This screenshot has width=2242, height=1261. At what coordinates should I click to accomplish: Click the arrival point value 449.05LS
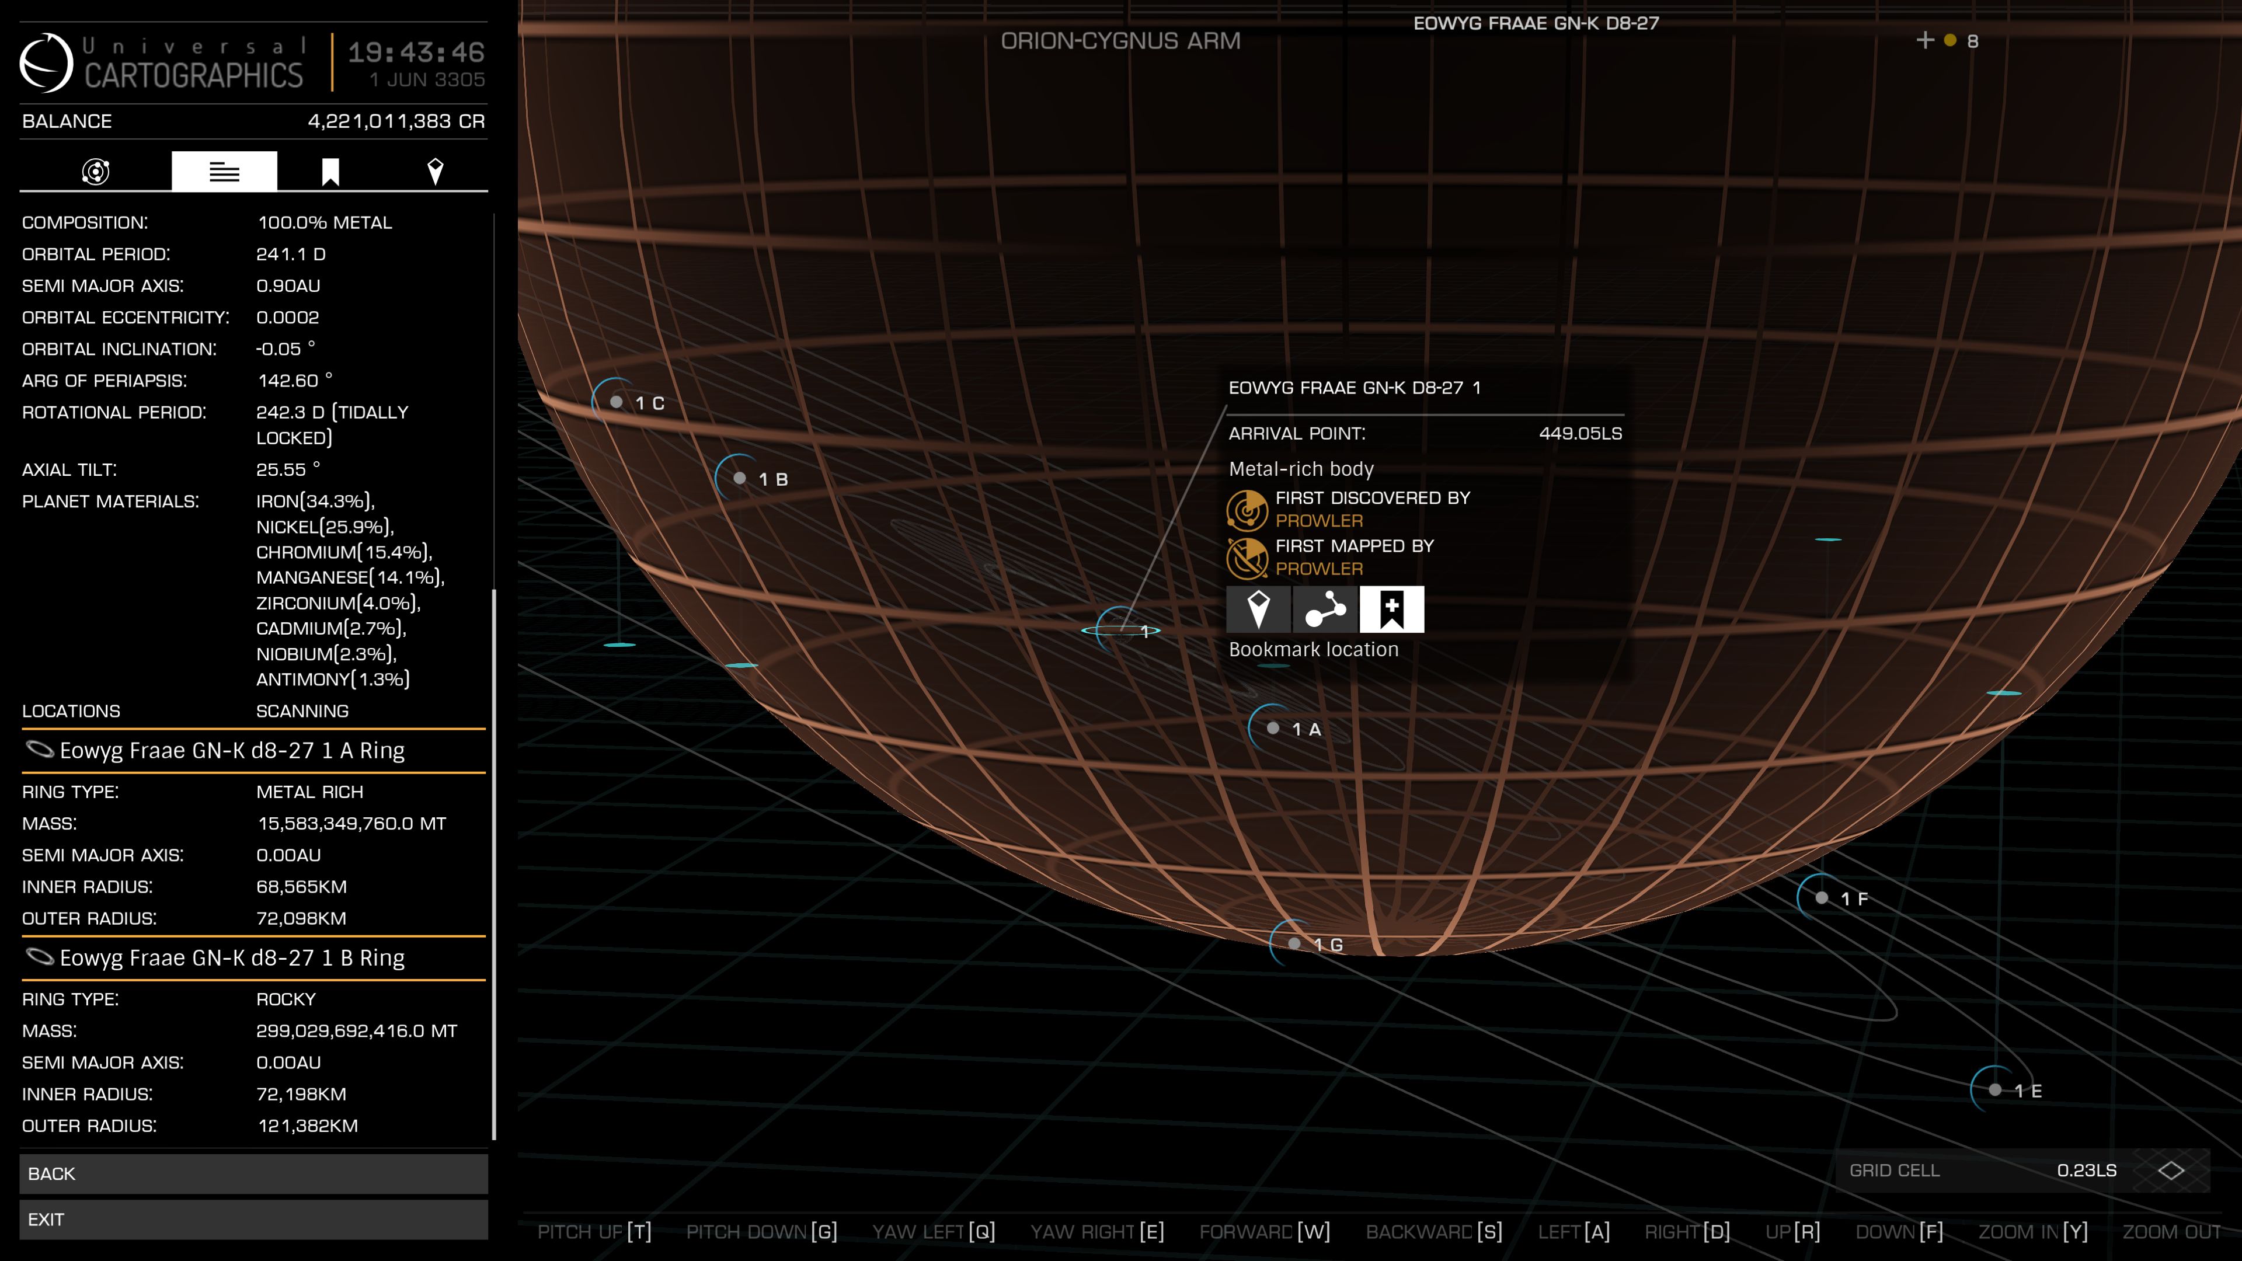(x=1580, y=433)
